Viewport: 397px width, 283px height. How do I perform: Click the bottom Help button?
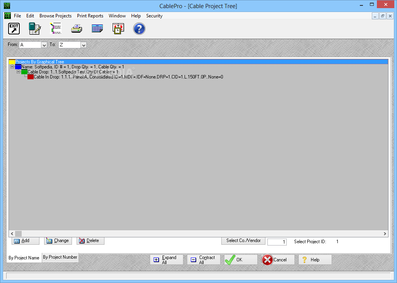(x=315, y=260)
